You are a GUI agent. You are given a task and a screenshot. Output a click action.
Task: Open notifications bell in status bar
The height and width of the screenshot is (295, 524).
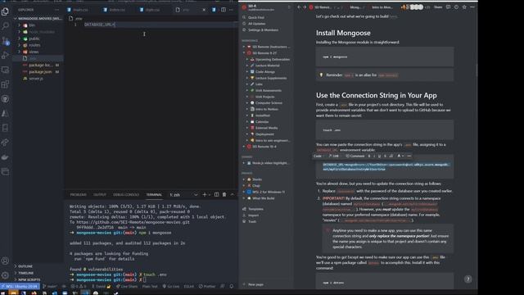[x=231, y=286]
